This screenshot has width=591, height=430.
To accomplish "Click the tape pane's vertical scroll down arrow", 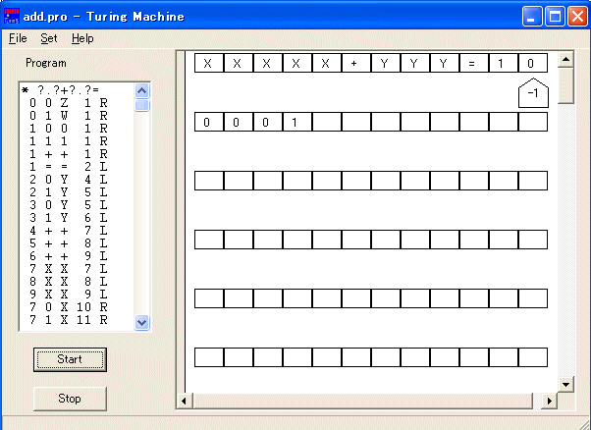I will (564, 384).
